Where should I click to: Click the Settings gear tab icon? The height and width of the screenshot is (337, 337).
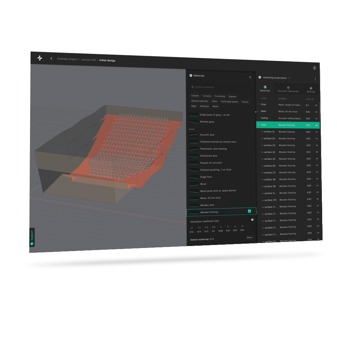[311, 88]
